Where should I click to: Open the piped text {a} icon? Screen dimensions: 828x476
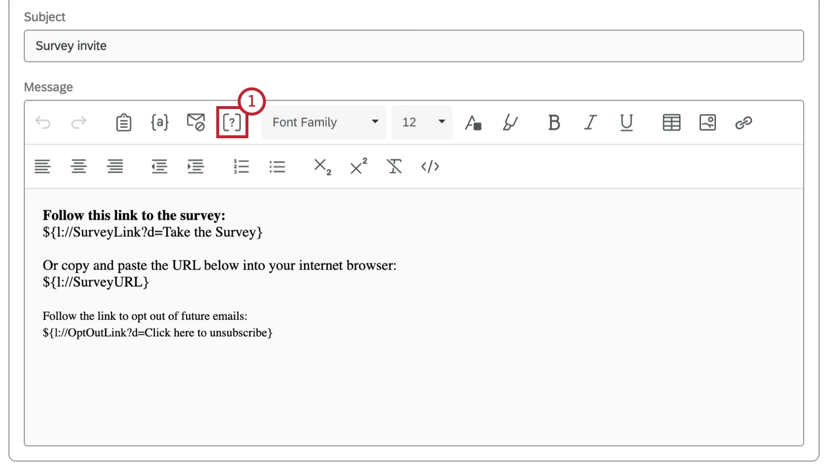(x=160, y=122)
